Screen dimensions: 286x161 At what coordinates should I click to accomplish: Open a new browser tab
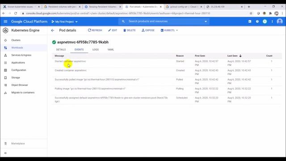point(249,7)
